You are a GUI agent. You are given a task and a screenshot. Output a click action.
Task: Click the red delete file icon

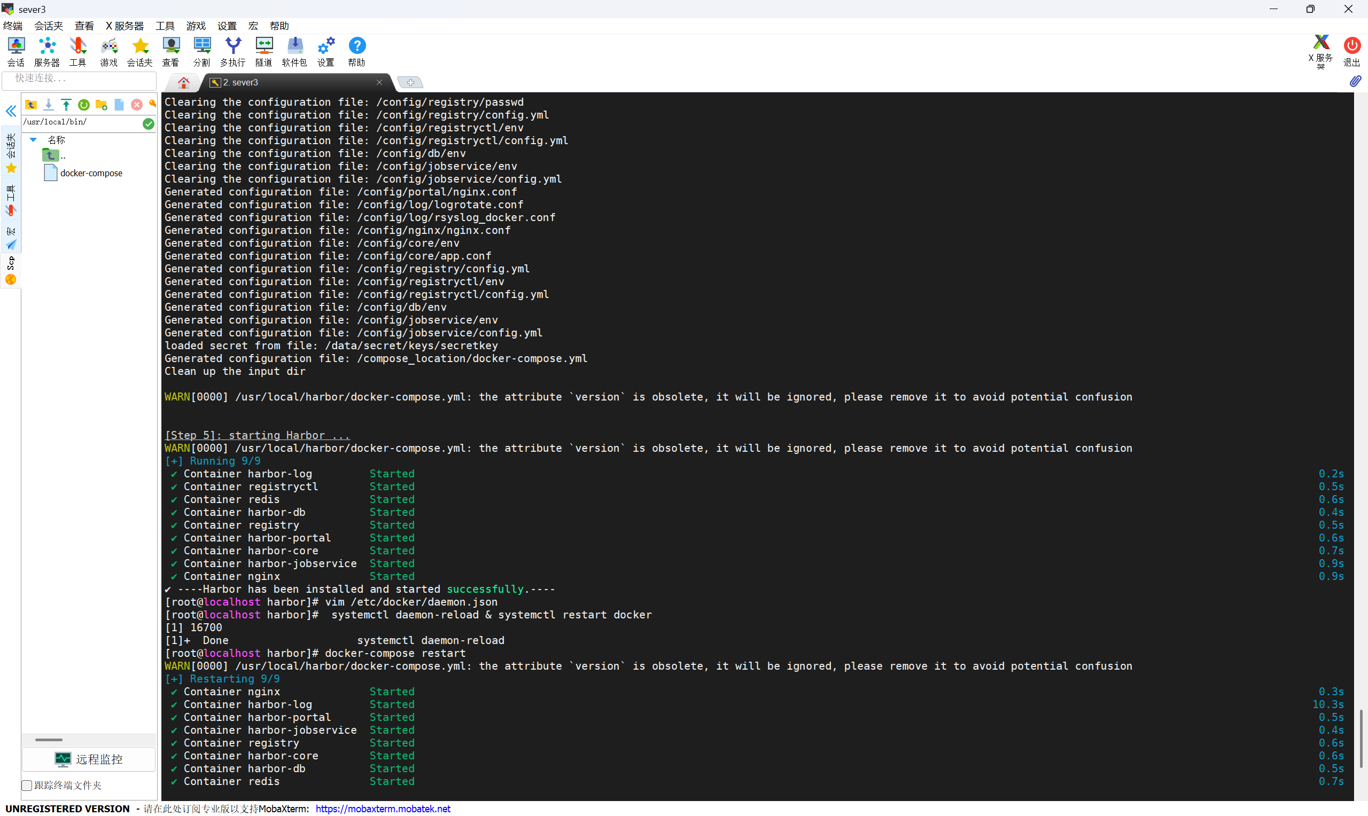(x=136, y=105)
